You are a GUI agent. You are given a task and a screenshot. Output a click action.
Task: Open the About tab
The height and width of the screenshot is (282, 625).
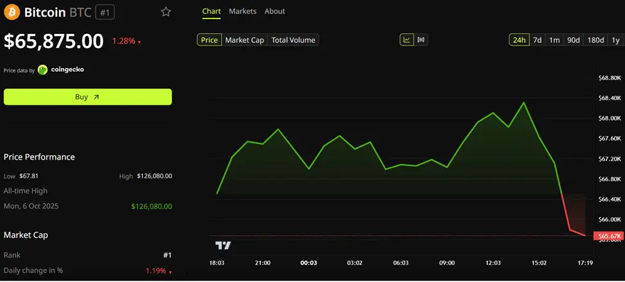coord(275,12)
